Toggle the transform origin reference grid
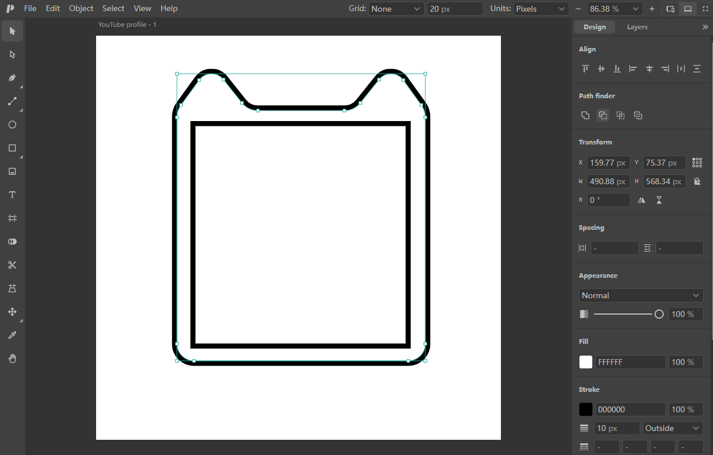This screenshot has height=455, width=713. point(697,163)
